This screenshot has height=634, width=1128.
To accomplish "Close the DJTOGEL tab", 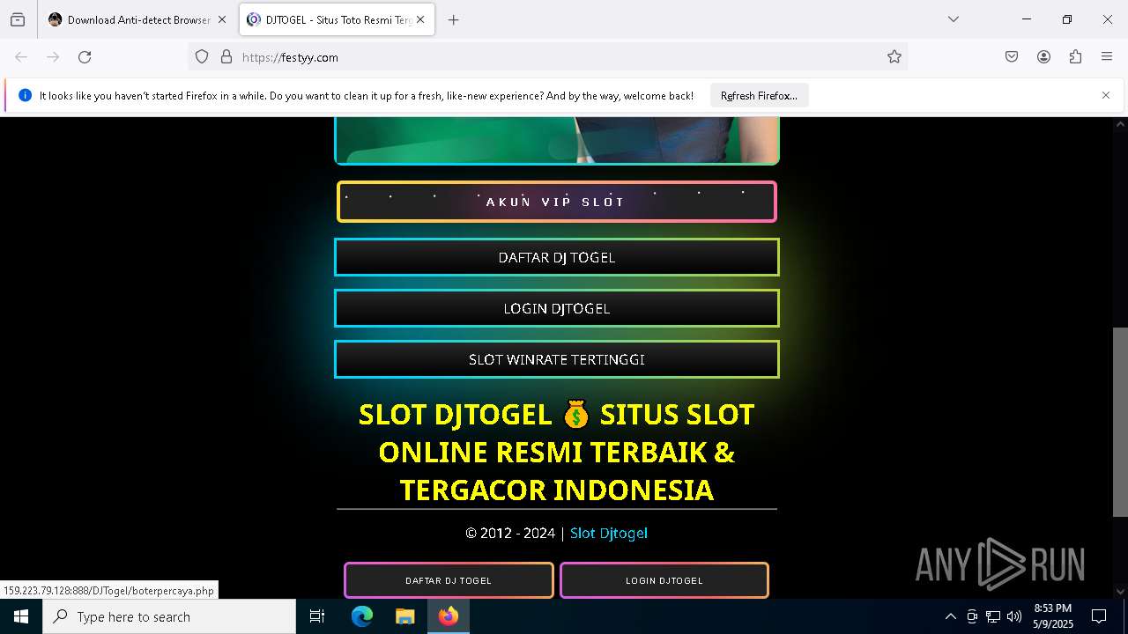I will coord(420,19).
